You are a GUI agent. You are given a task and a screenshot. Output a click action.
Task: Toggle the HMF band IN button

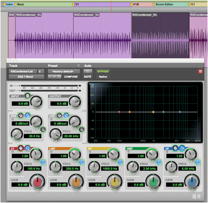point(159,162)
